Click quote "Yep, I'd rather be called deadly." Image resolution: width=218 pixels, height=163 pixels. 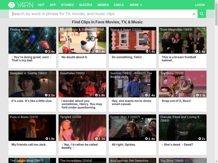[x=80, y=146]
